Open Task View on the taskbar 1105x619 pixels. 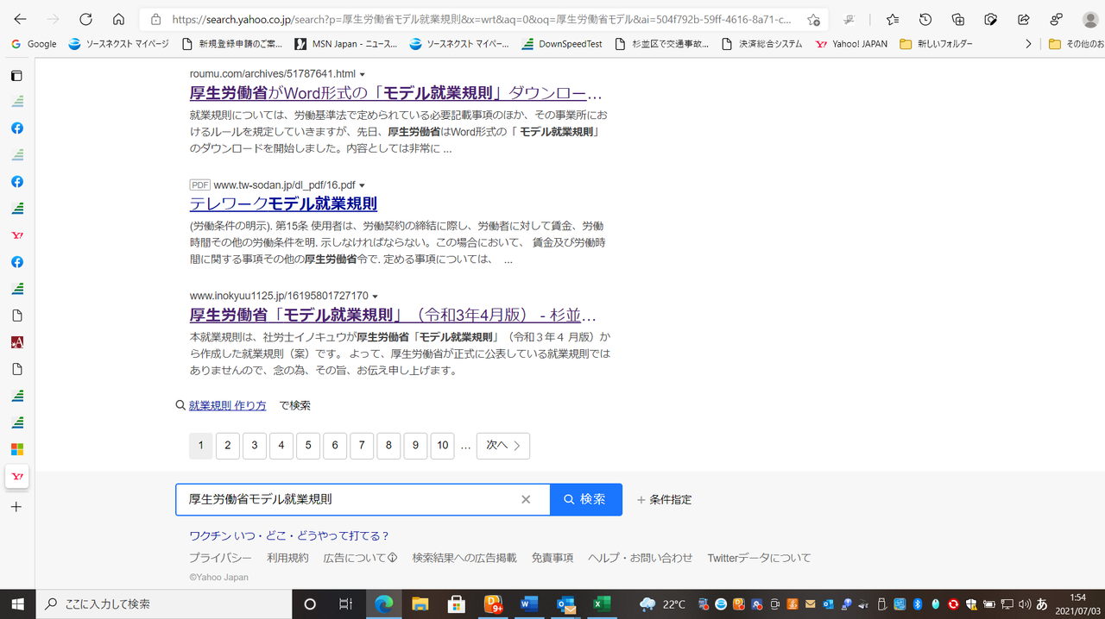(345, 603)
